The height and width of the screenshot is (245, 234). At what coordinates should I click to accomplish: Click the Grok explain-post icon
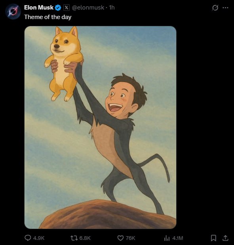point(215,8)
